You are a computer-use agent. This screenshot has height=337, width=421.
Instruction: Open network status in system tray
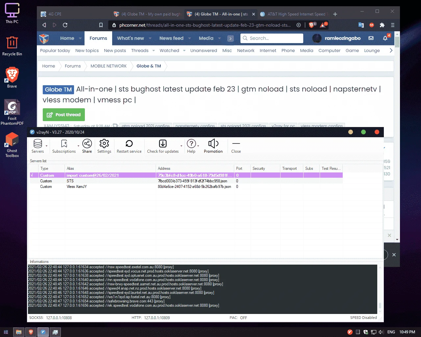pyautogui.click(x=374, y=332)
